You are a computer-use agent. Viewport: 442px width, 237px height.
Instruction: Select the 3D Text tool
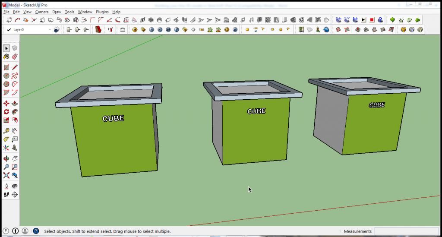[x=15, y=148]
